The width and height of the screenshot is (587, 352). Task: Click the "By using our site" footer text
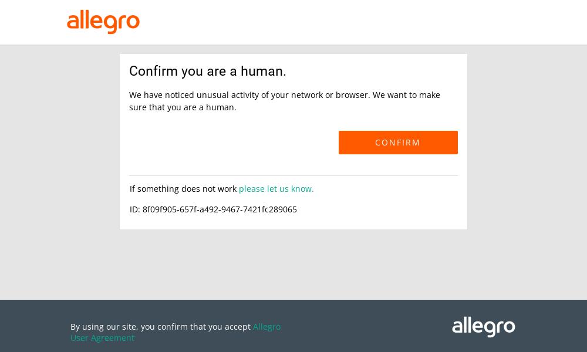point(104,327)
